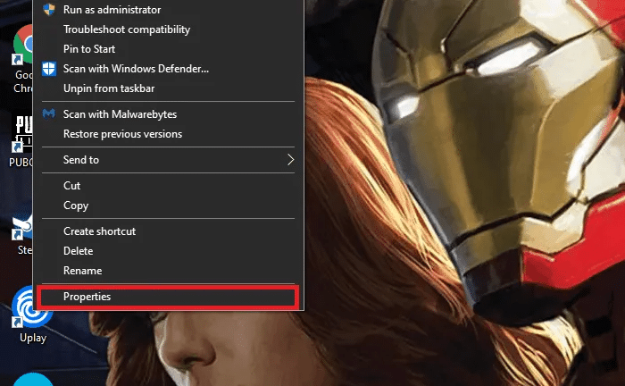This screenshot has width=625, height=386.
Task: Choose Scan with Malwarebytes
Action: click(x=168, y=114)
